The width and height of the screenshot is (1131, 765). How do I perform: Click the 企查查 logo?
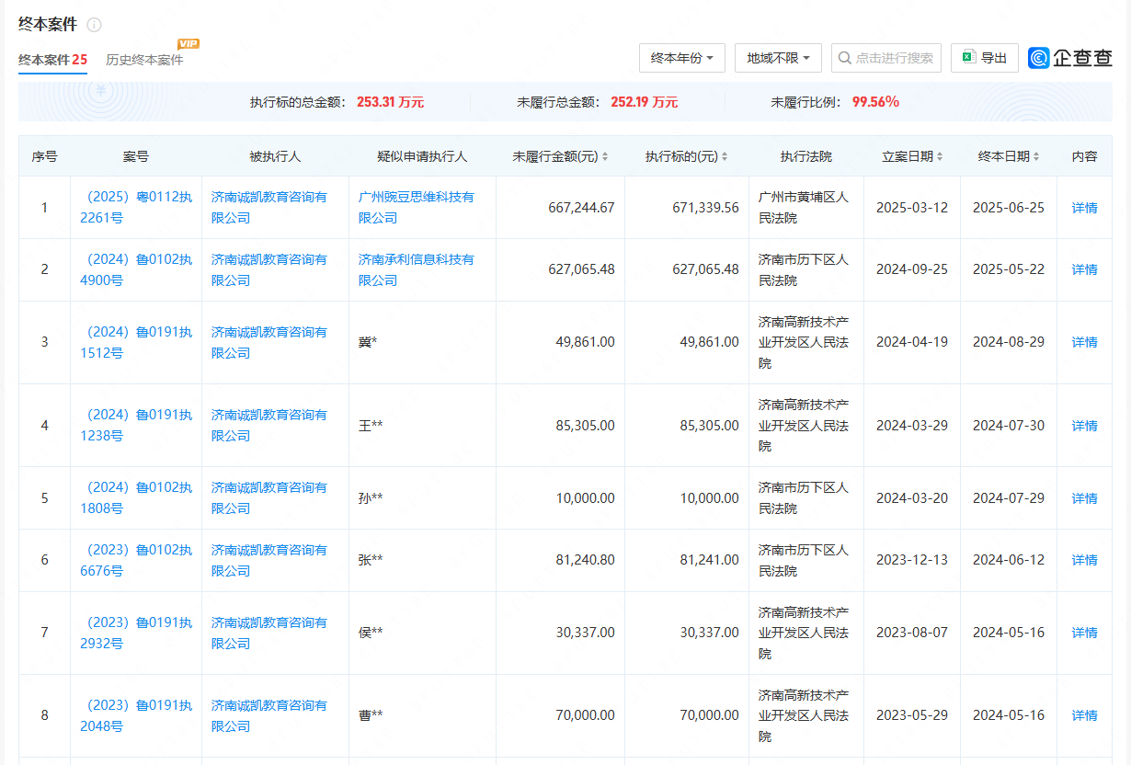(1070, 58)
